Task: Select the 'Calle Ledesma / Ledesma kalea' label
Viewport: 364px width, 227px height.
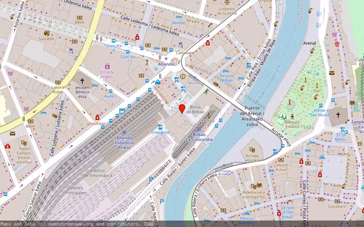Action: (150, 25)
